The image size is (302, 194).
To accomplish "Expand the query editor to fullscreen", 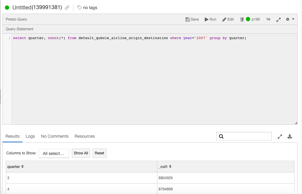I will [x=279, y=20].
